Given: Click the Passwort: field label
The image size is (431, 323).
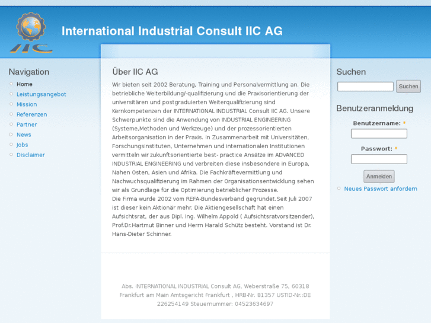Looking at the screenshot, I should pyautogui.click(x=376, y=149).
